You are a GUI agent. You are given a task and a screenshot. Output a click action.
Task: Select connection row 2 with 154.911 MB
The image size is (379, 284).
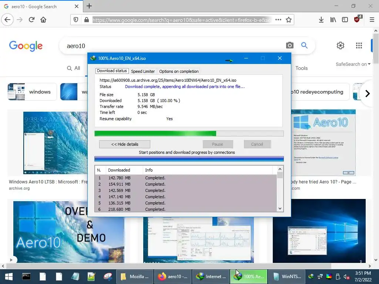pos(186,184)
